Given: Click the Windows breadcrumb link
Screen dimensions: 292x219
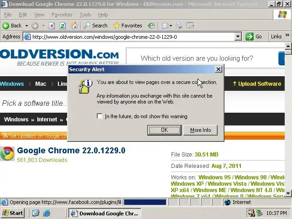Looking at the screenshot, I should point(16,120).
